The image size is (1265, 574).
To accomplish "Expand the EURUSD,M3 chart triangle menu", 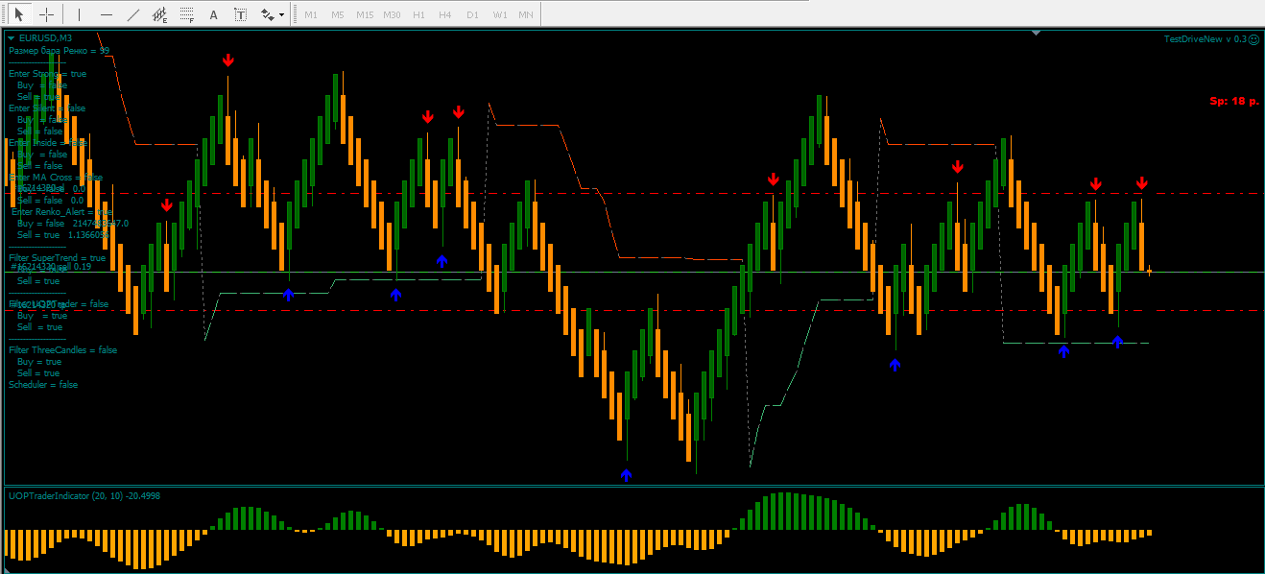I will [12, 38].
